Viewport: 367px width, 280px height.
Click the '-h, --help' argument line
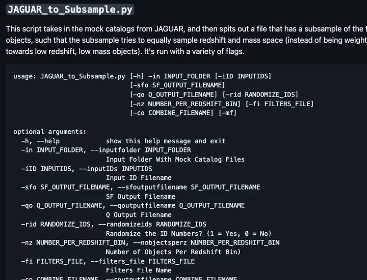(40, 141)
